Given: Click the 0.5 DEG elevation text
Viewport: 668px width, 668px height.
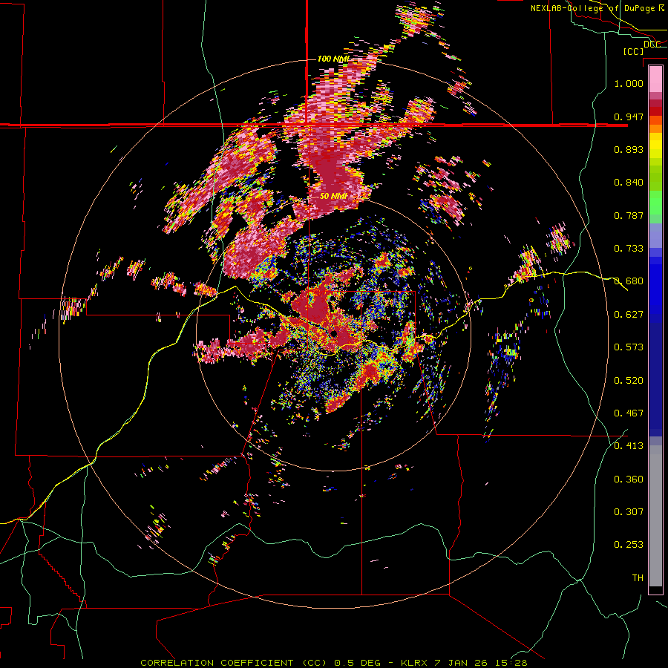Looking at the screenshot, I should click(358, 663).
